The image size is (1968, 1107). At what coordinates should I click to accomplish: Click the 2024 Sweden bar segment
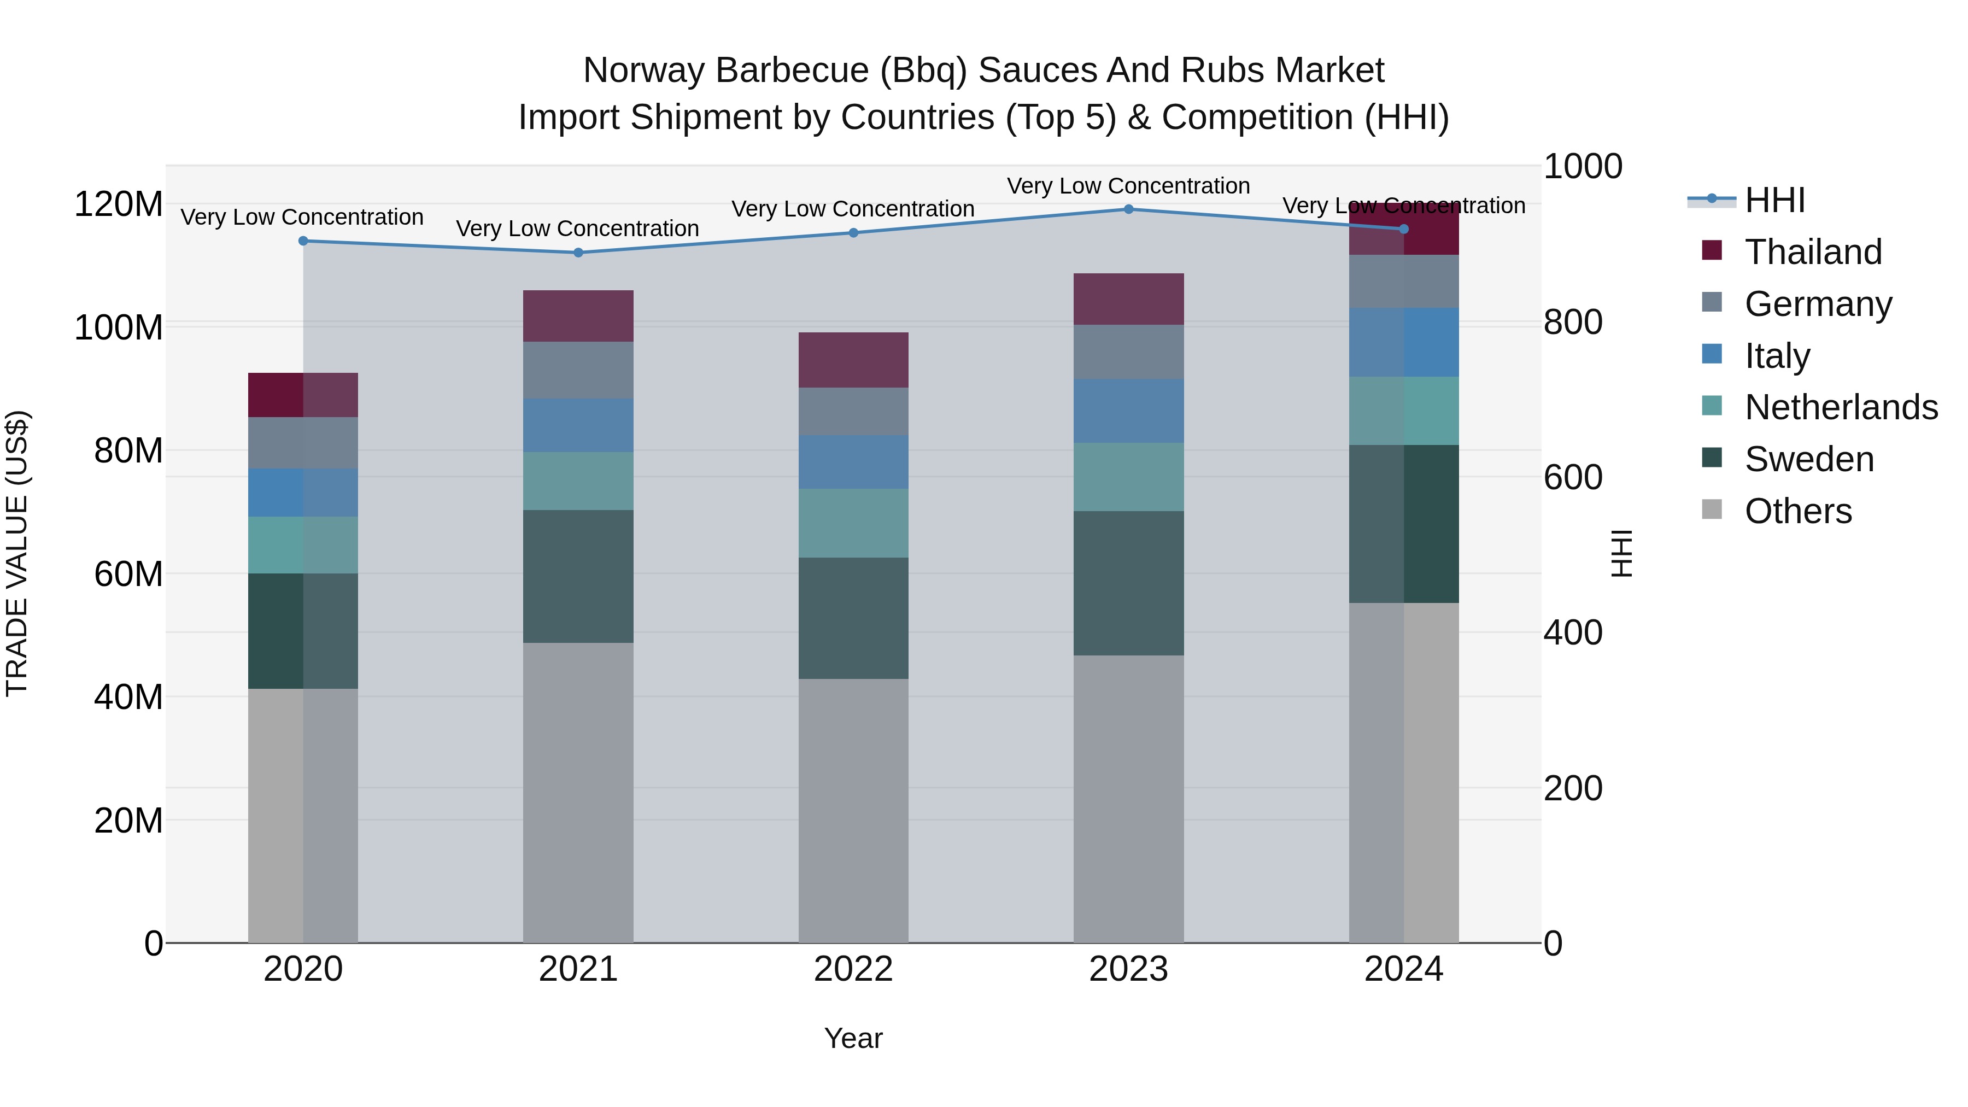pyautogui.click(x=1403, y=524)
